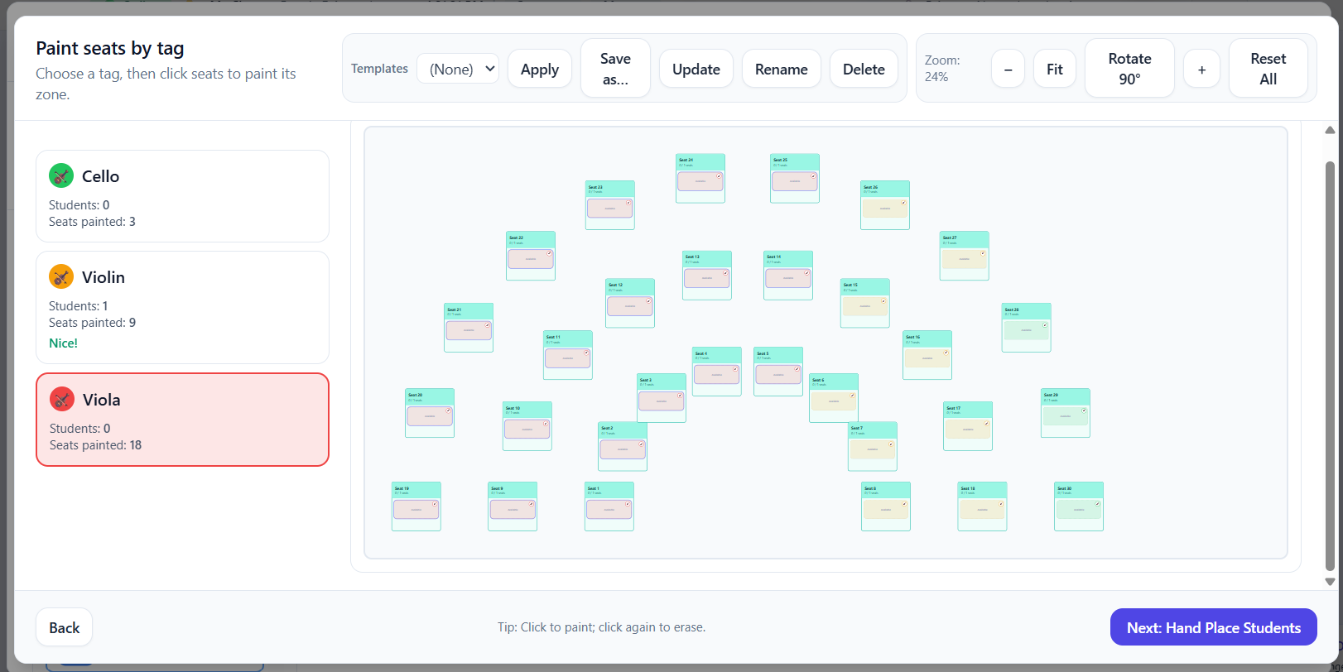Zoom in with the plus button
The image size is (1343, 672).
(1201, 69)
